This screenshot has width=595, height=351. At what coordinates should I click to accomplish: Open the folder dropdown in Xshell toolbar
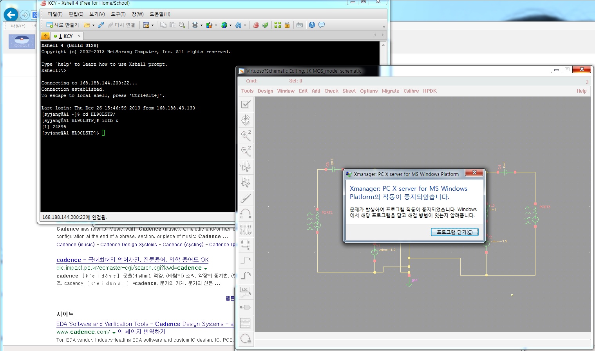[x=93, y=25]
